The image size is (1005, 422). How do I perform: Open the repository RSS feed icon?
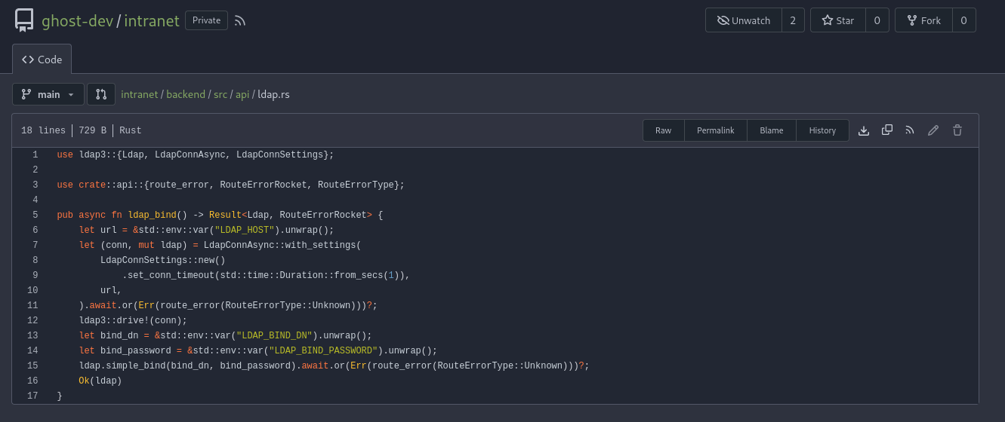[240, 21]
